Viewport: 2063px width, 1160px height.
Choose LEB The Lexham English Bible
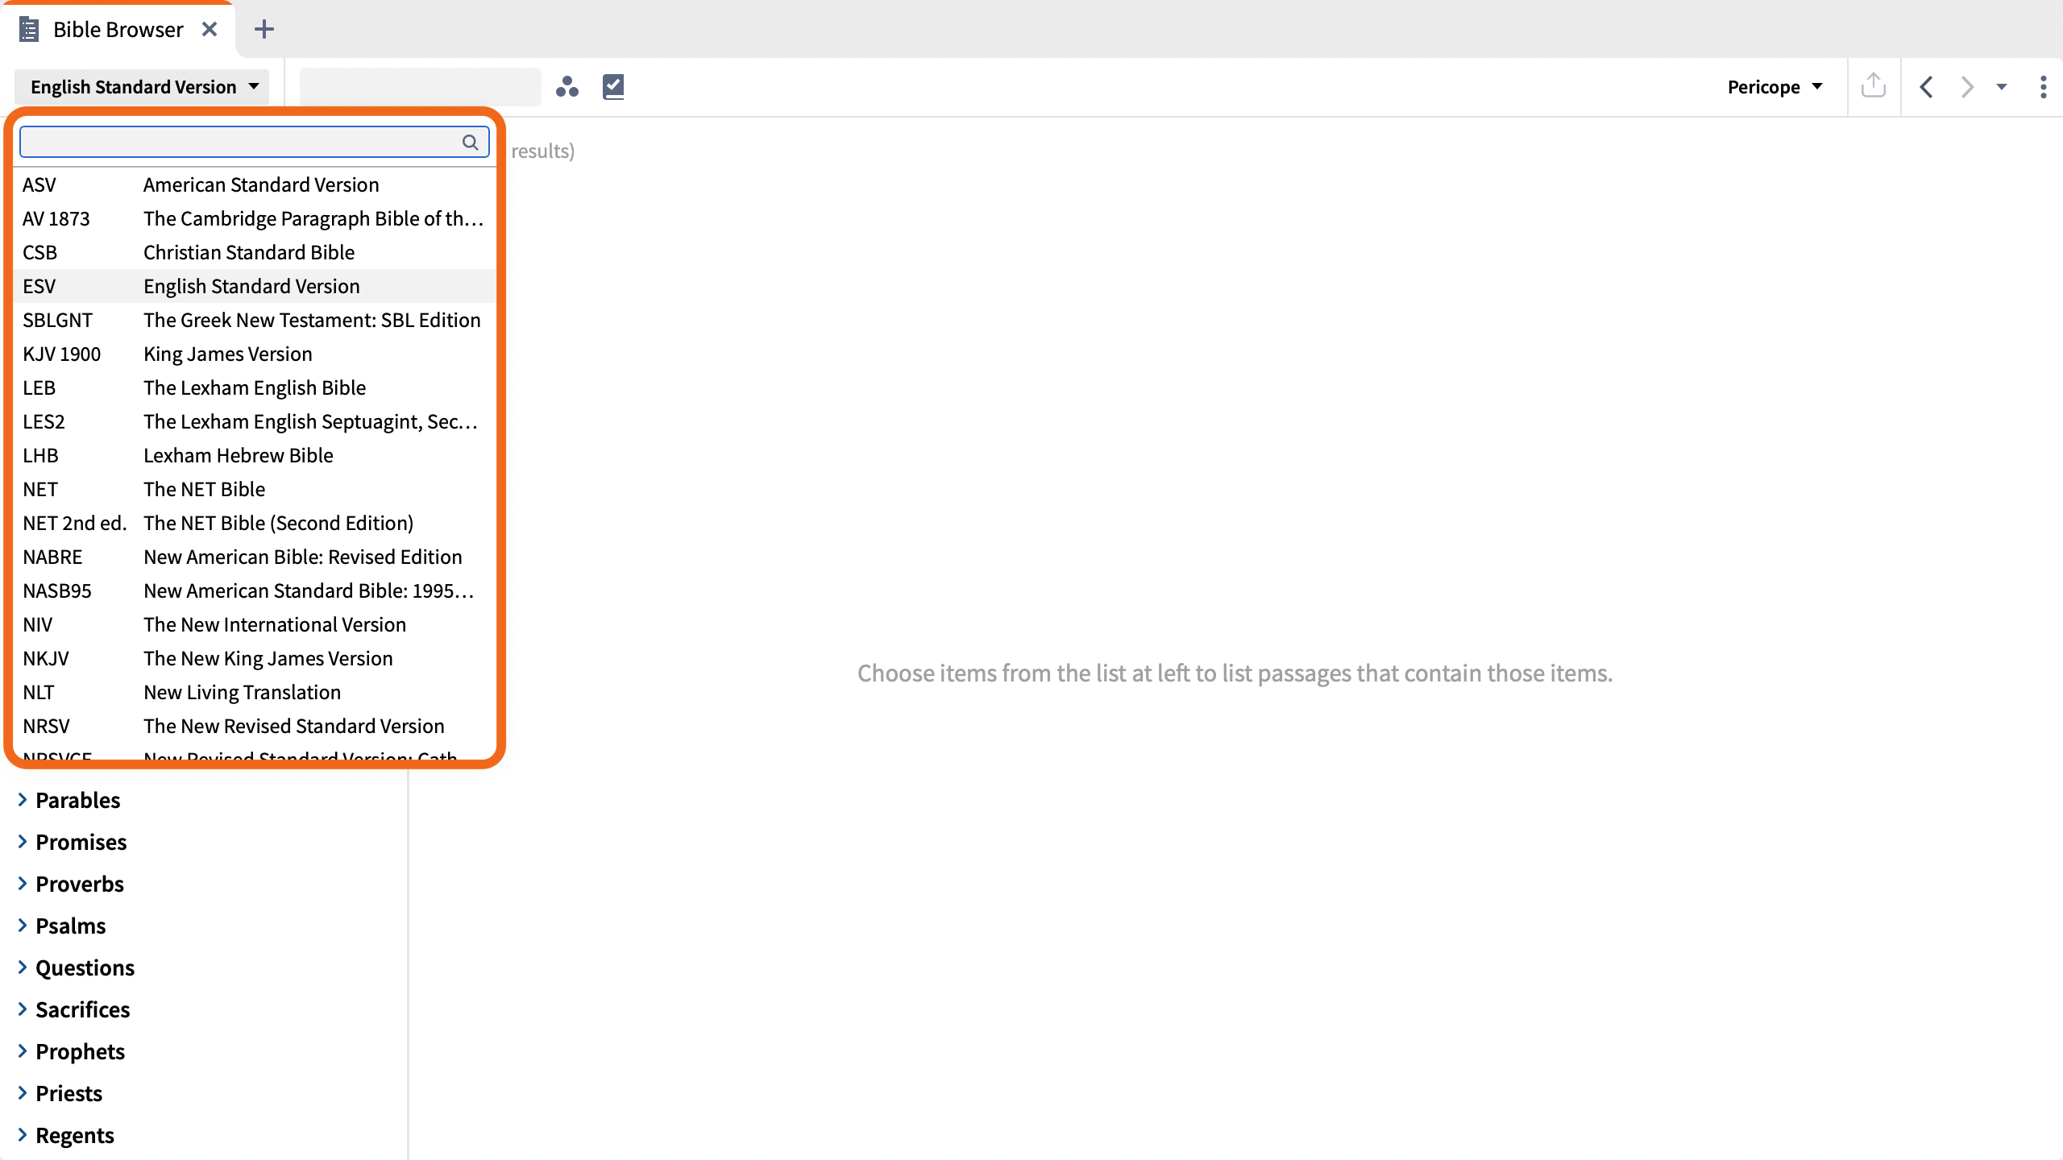point(255,387)
